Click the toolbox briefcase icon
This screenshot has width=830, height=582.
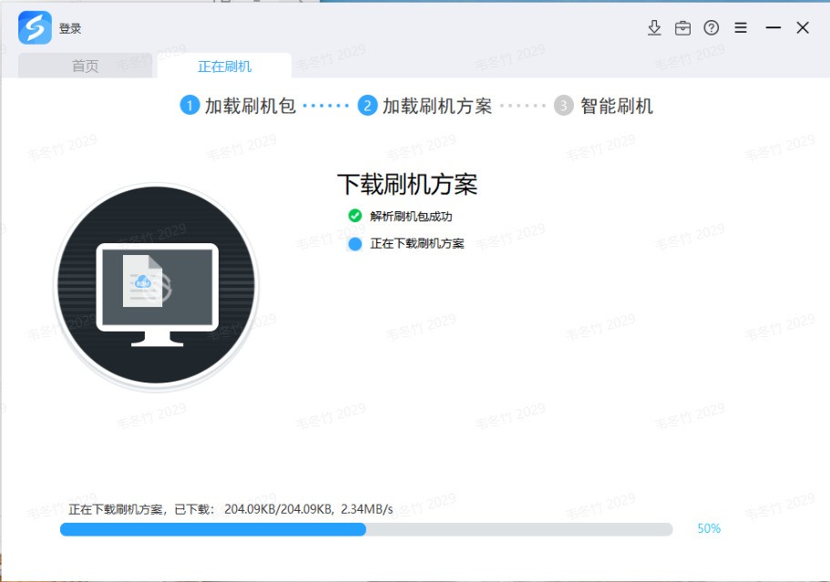(682, 27)
